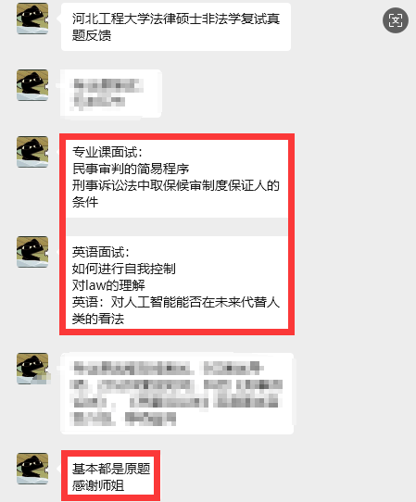The height and width of the screenshot is (502, 416).
Task: Tap avatar beside 基本都是原题 message
Action: coord(32,469)
